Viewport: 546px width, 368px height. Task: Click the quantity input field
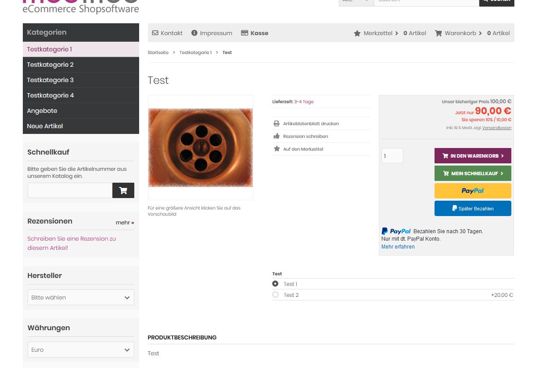[392, 156]
